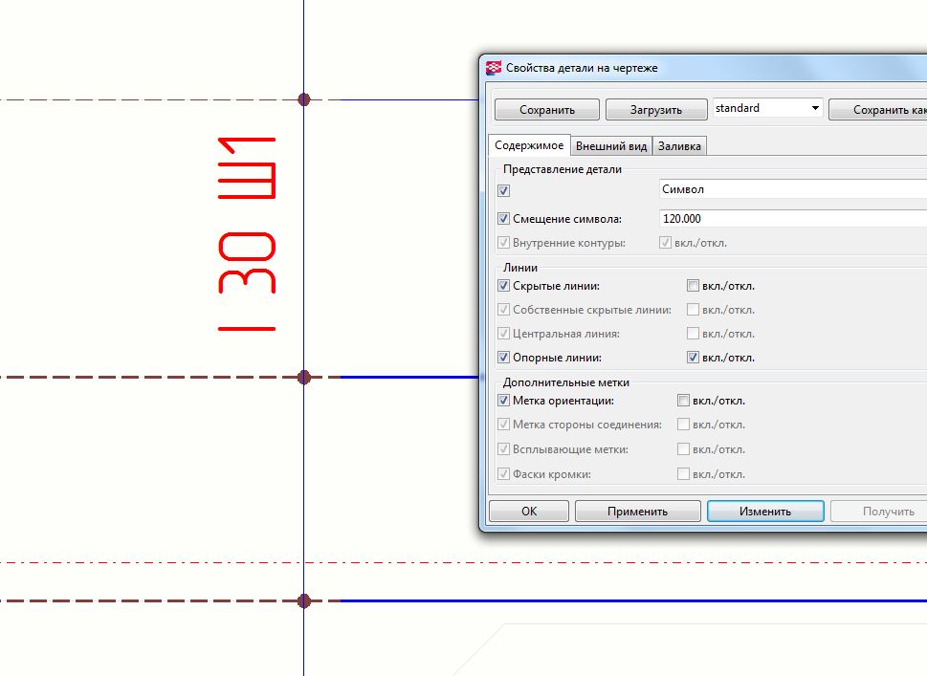Viewport: 927px width, 676px height.
Task: Open the standard settings dropdown
Action: pyautogui.click(x=767, y=108)
